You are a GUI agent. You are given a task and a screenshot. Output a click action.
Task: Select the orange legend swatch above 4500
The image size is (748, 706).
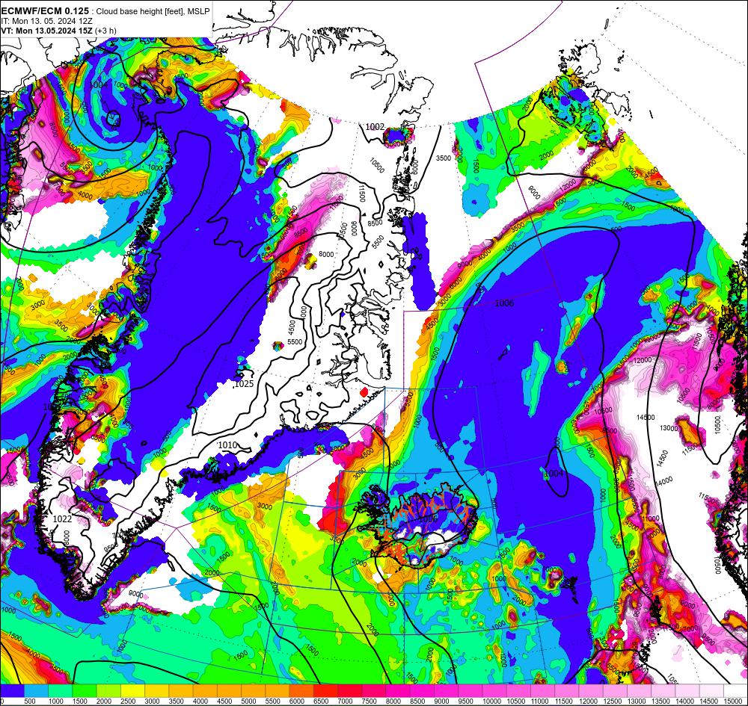pos(230,691)
